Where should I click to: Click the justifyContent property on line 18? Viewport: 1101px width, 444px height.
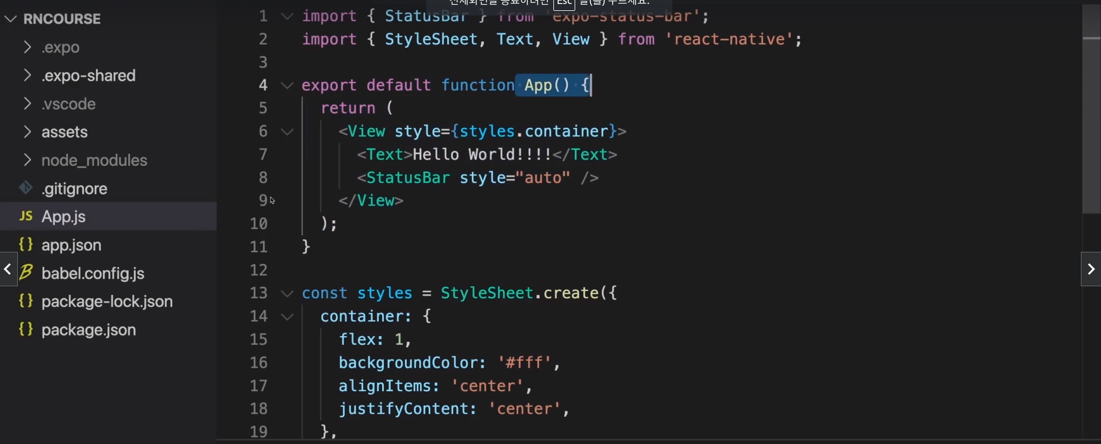tap(407, 409)
